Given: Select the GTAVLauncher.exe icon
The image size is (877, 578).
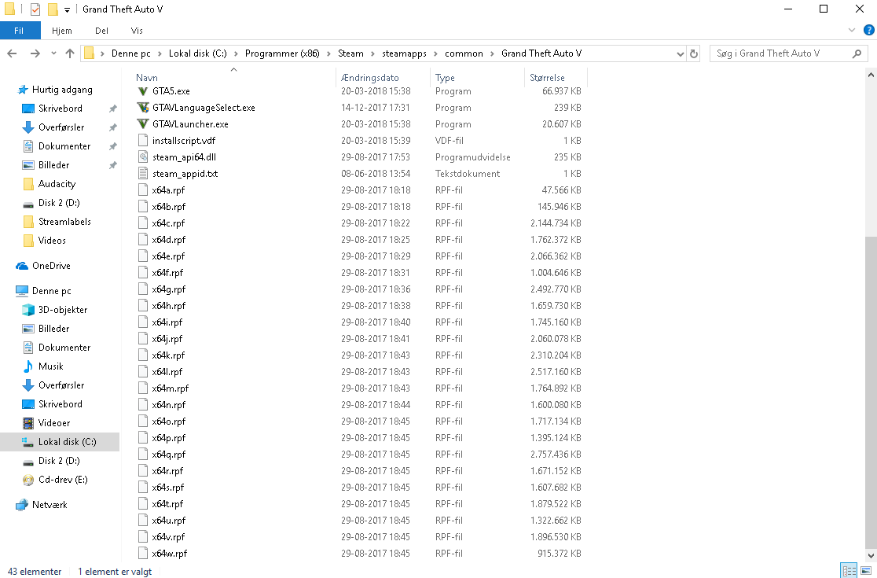Looking at the screenshot, I should (143, 124).
